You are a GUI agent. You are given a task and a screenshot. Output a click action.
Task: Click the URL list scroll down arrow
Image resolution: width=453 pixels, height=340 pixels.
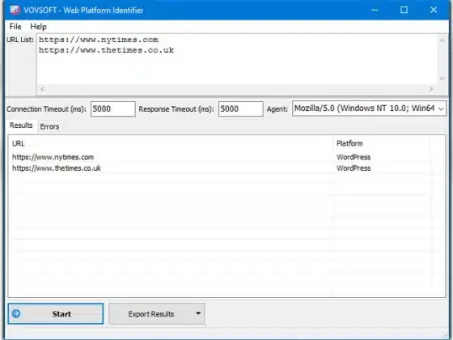click(x=442, y=78)
